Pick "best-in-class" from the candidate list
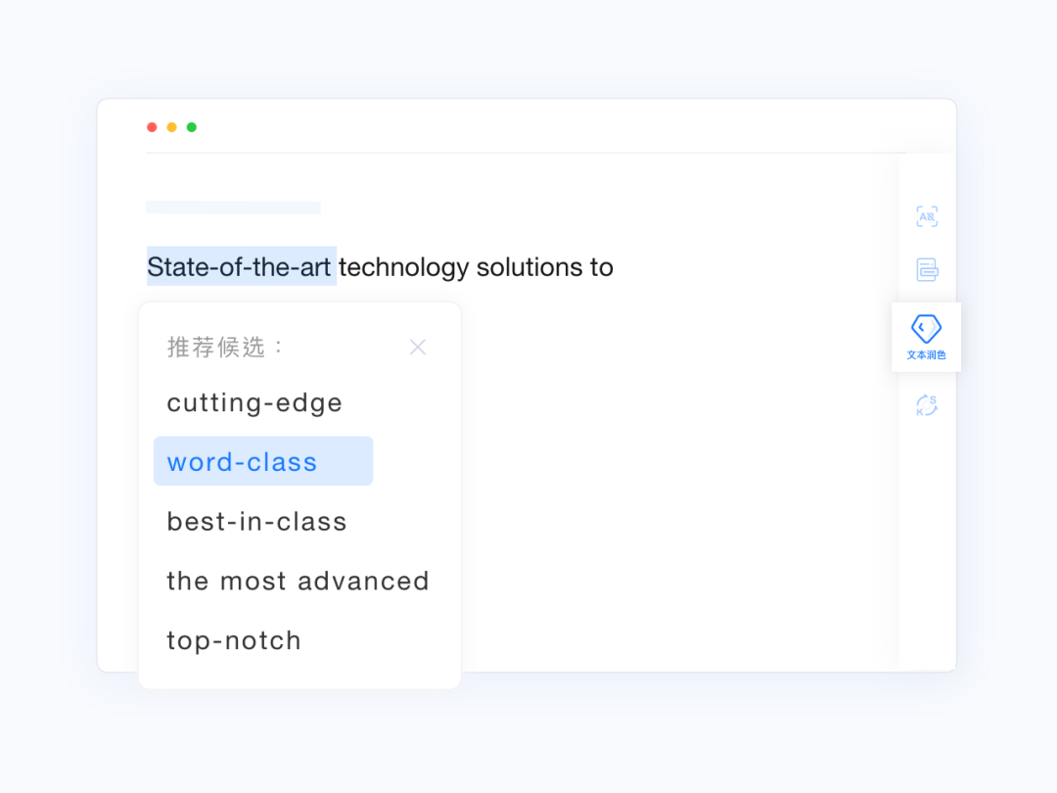The image size is (1057, 793). [256, 521]
